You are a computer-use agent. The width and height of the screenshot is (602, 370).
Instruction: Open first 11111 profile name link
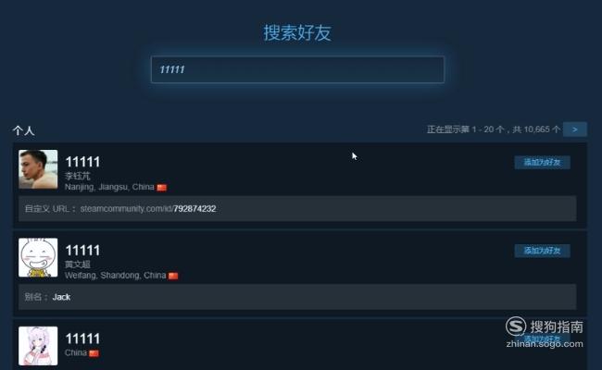pos(82,162)
